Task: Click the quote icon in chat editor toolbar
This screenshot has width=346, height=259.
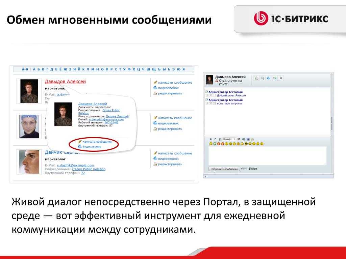Action: (252, 139)
